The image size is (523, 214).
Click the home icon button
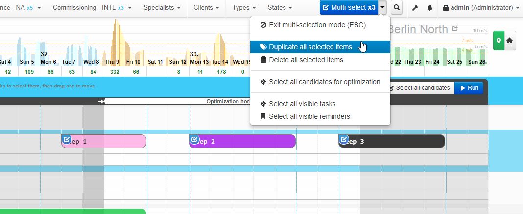[509, 41]
